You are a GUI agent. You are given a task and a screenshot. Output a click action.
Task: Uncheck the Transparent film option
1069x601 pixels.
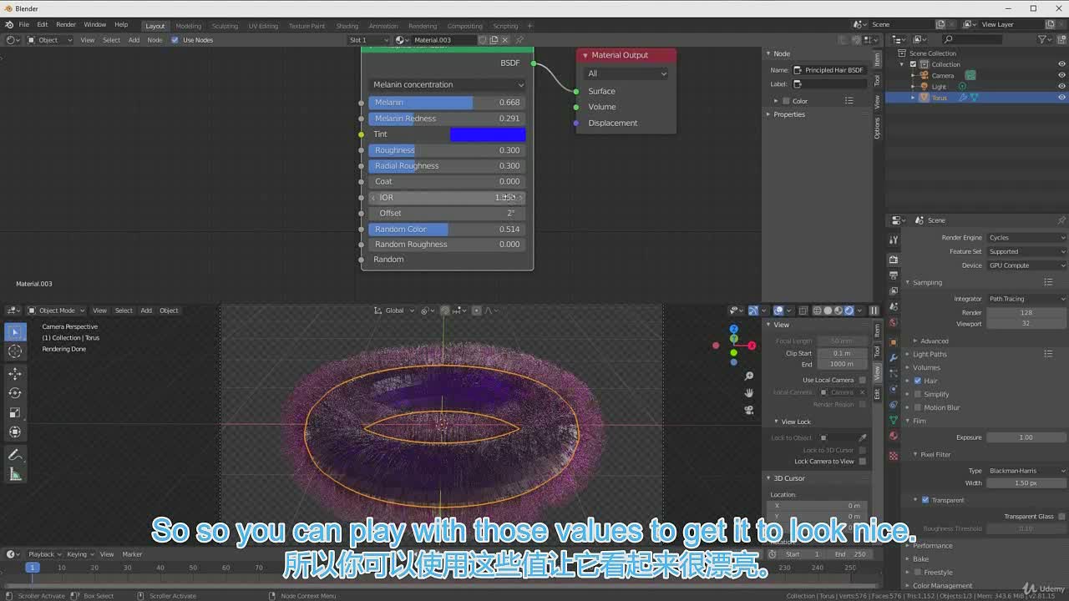[x=925, y=500]
